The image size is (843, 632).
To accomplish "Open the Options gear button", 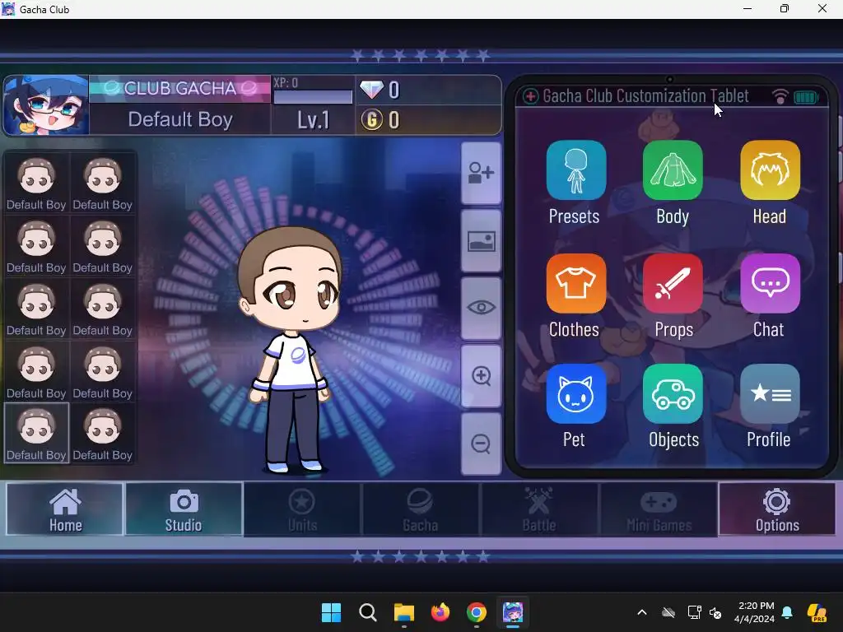I will pos(777,509).
